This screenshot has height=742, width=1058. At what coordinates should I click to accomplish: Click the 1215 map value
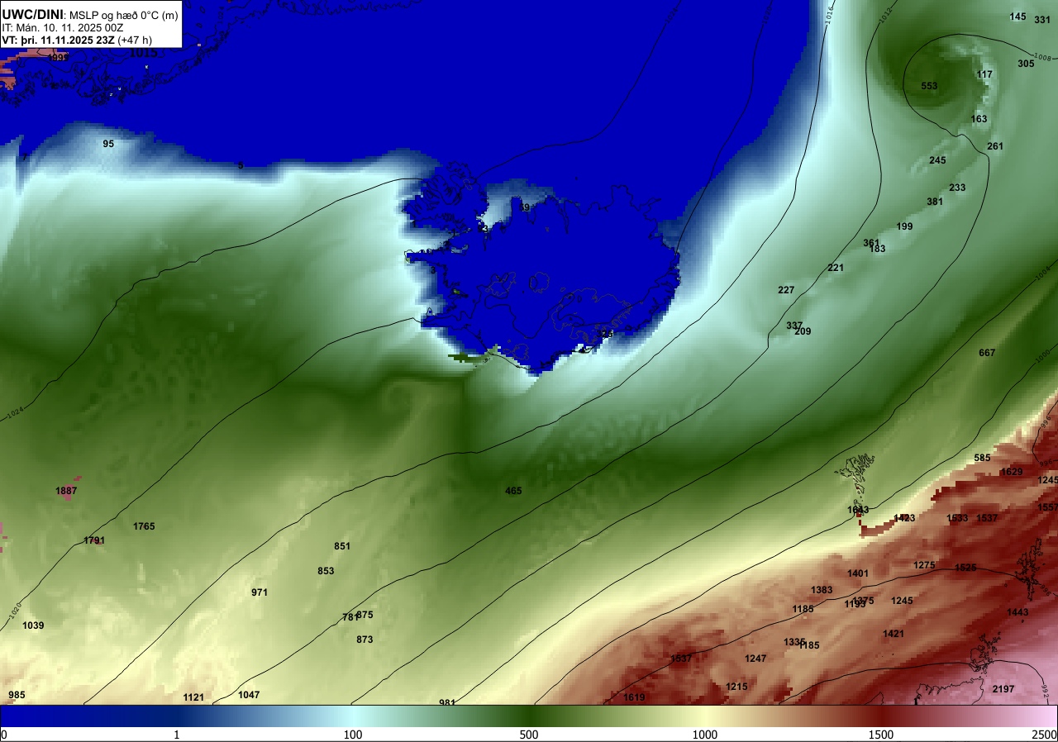(736, 687)
